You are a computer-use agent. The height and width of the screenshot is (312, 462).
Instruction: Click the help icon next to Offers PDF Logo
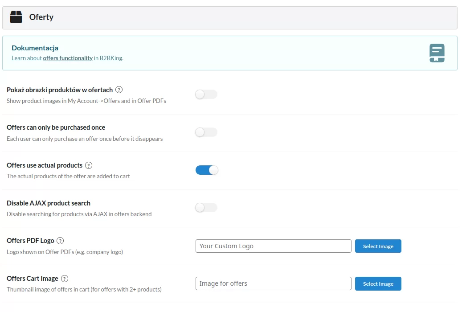[x=60, y=241]
